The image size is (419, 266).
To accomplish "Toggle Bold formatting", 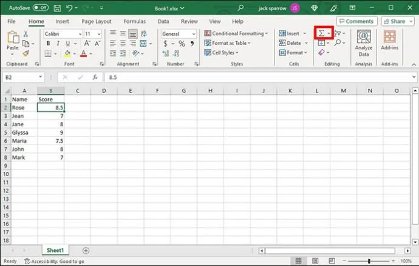I will 47,44.
